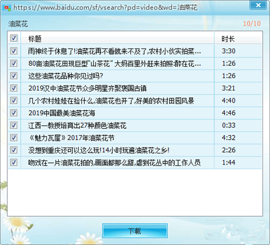Click the 4:32 duration cell
The height and width of the screenshot is (245, 270).
(228, 138)
